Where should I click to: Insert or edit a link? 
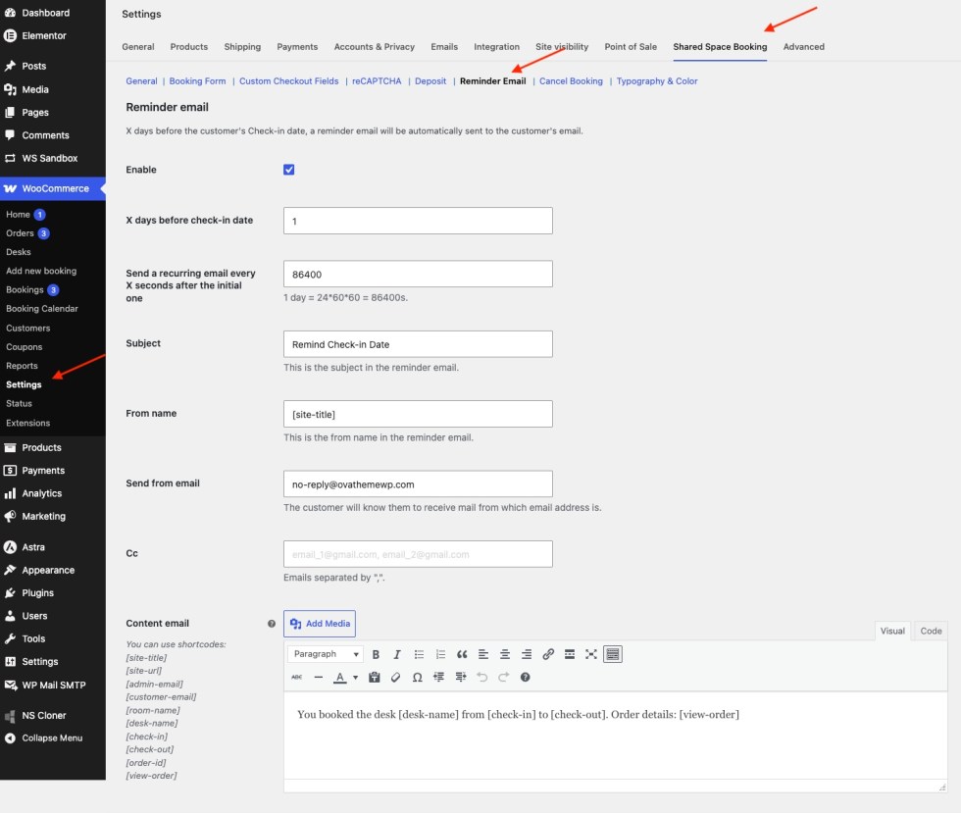coord(548,654)
